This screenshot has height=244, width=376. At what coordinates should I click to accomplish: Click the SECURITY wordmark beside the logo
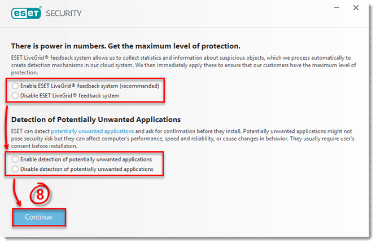pos(64,14)
